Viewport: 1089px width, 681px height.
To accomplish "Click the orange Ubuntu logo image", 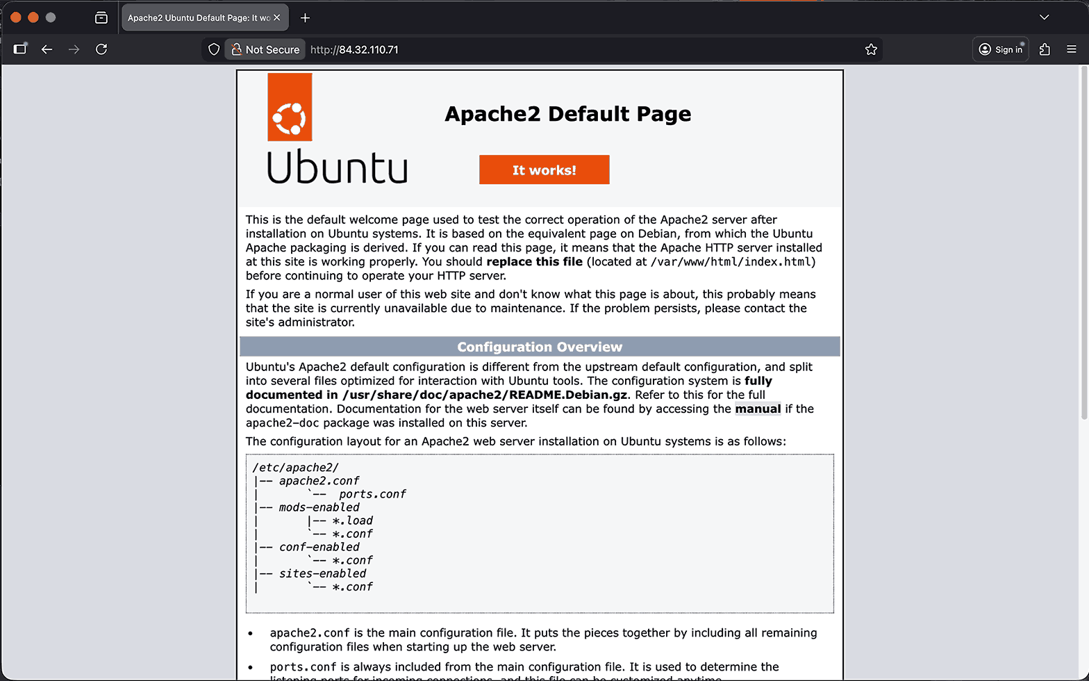I will (x=290, y=108).
